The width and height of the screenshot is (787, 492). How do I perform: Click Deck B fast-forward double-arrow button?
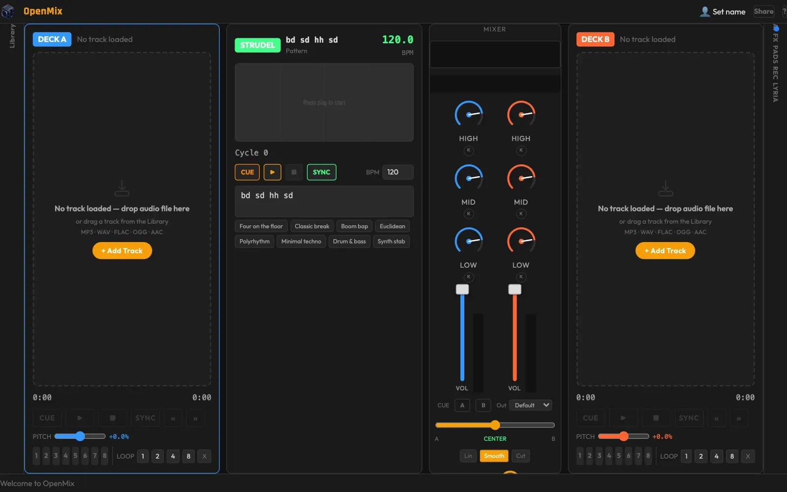tap(739, 418)
